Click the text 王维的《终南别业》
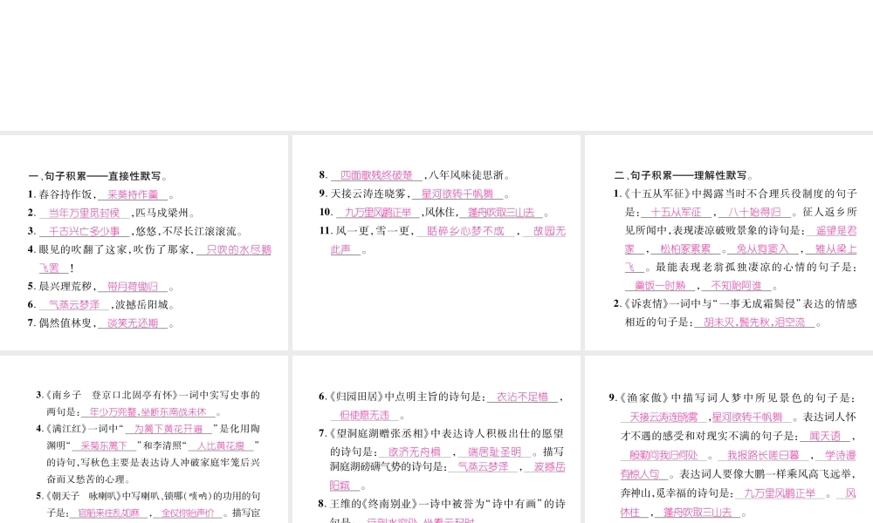The width and height of the screenshot is (873, 523). [x=373, y=504]
